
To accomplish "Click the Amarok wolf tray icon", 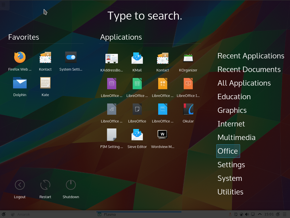I will coord(241,214).
